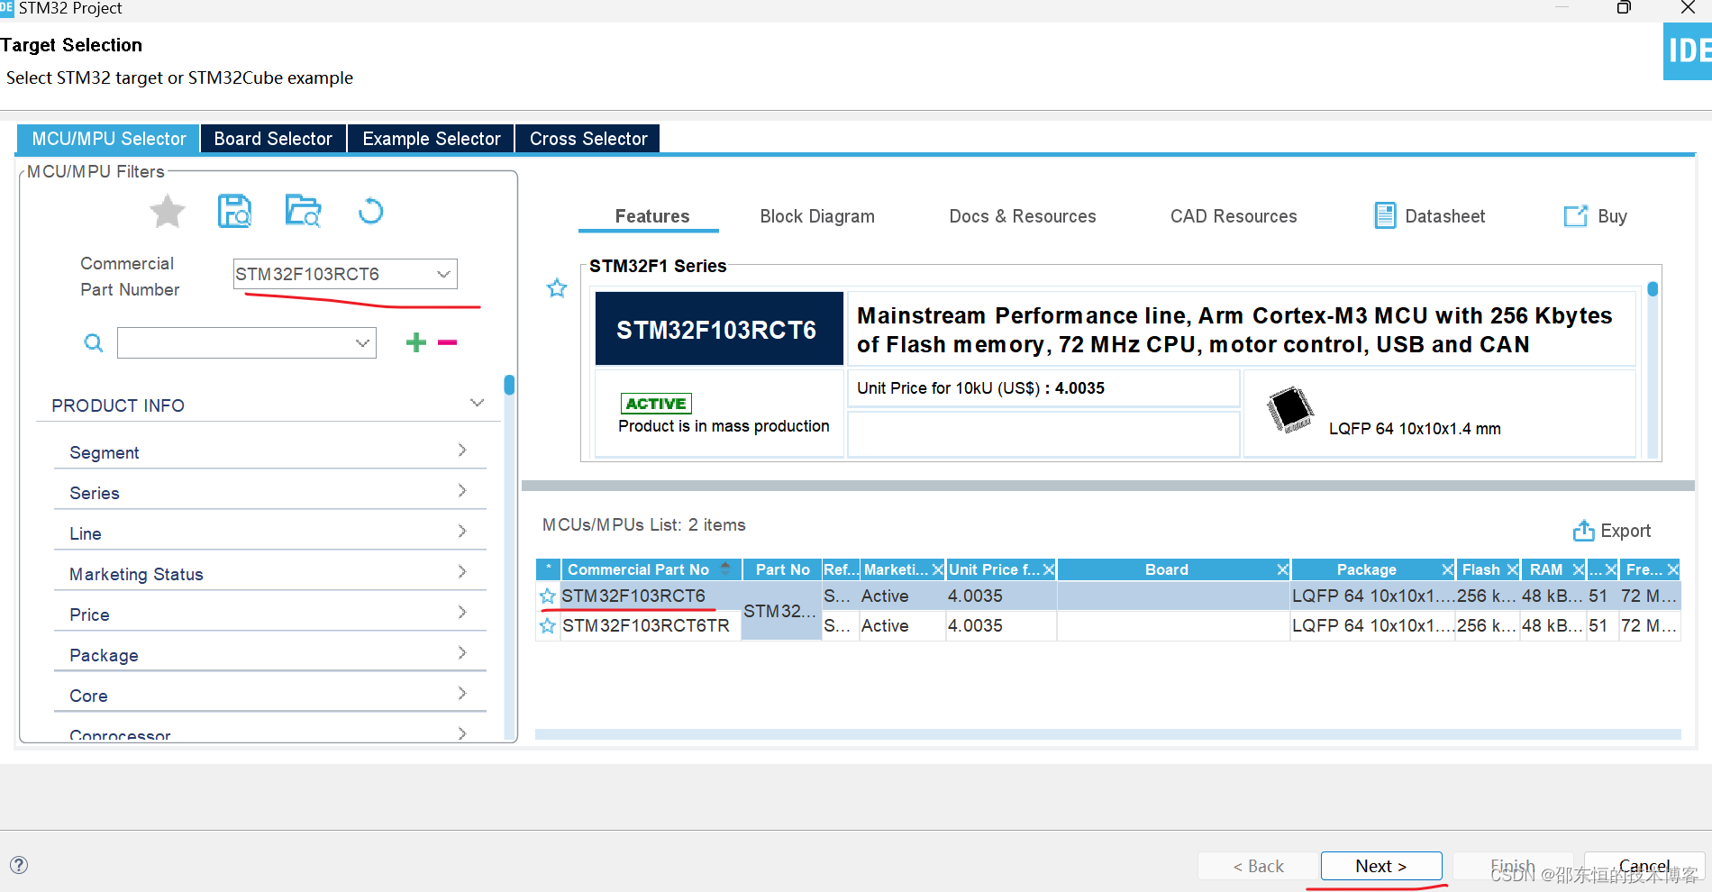Open the help question mark
The image size is (1712, 892).
point(19,865)
